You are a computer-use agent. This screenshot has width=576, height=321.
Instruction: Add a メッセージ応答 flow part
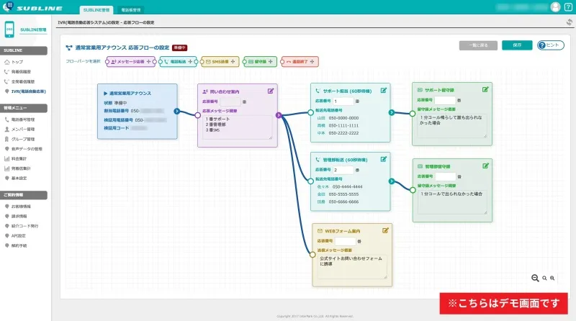[131, 62]
